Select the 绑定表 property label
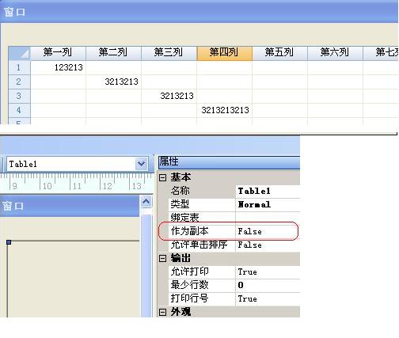Screen dimensions: 399x338 coord(202,218)
